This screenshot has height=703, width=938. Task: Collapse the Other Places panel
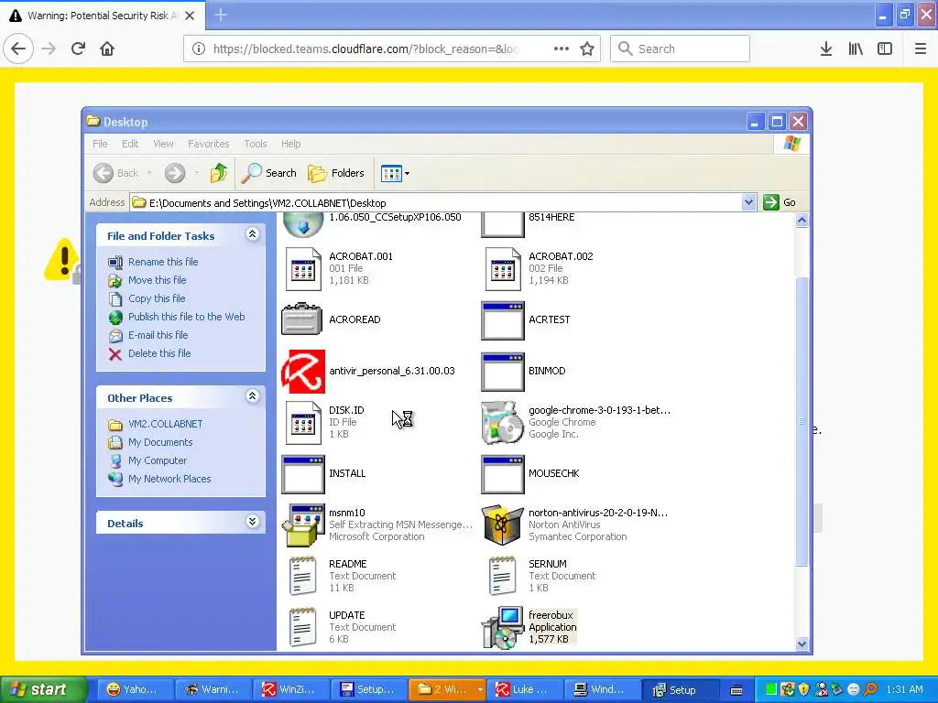pyautogui.click(x=253, y=396)
